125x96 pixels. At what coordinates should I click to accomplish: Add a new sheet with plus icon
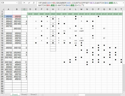coord(42,95)
